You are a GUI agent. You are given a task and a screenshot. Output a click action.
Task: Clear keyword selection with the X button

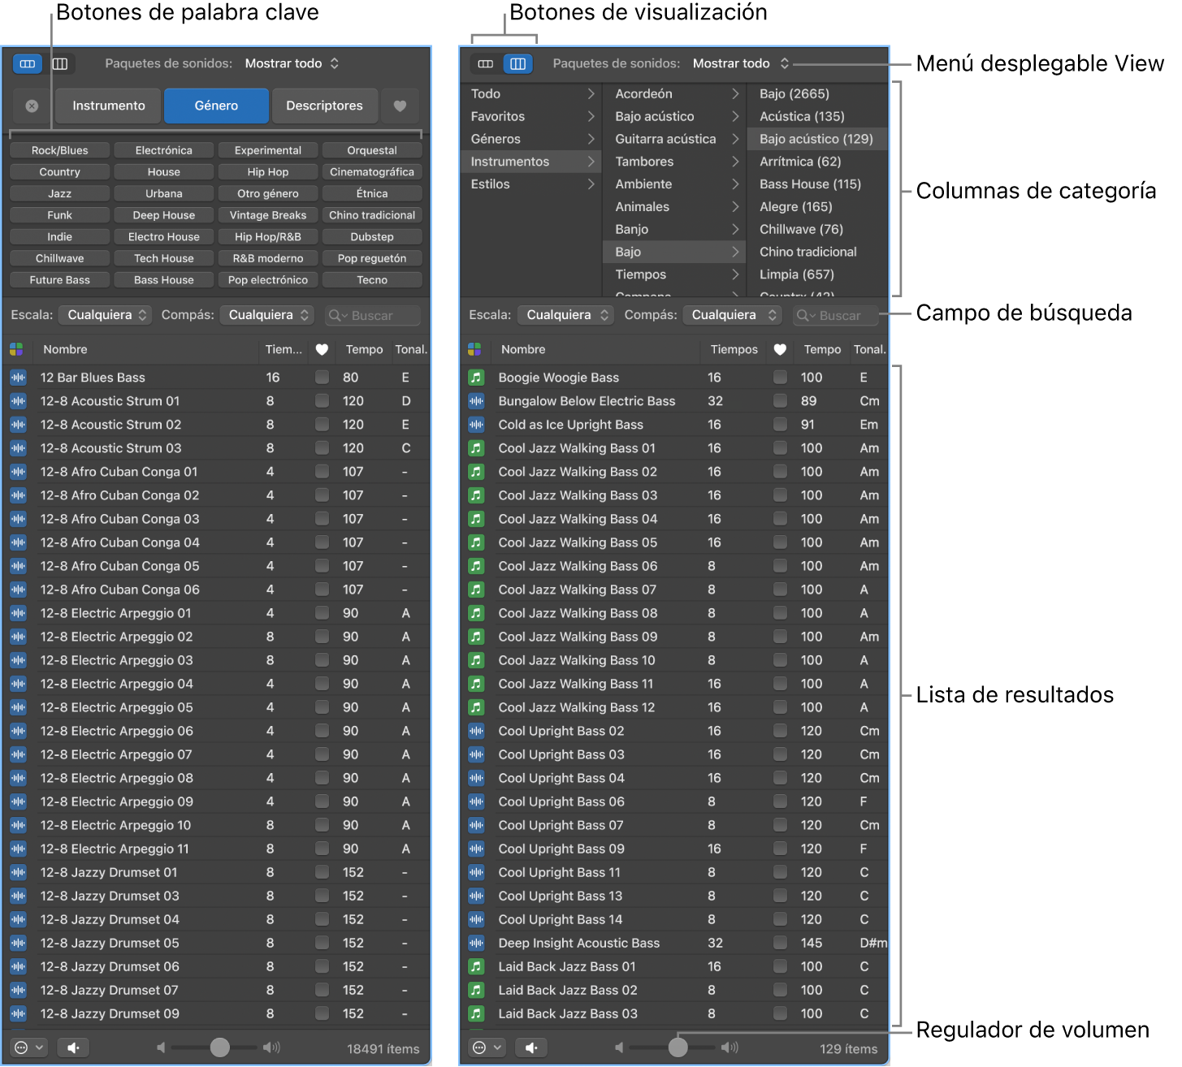(32, 106)
